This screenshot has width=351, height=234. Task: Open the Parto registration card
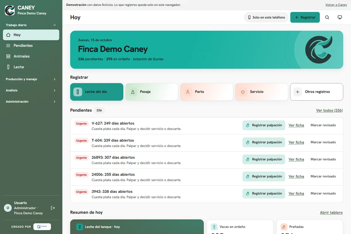(x=207, y=92)
